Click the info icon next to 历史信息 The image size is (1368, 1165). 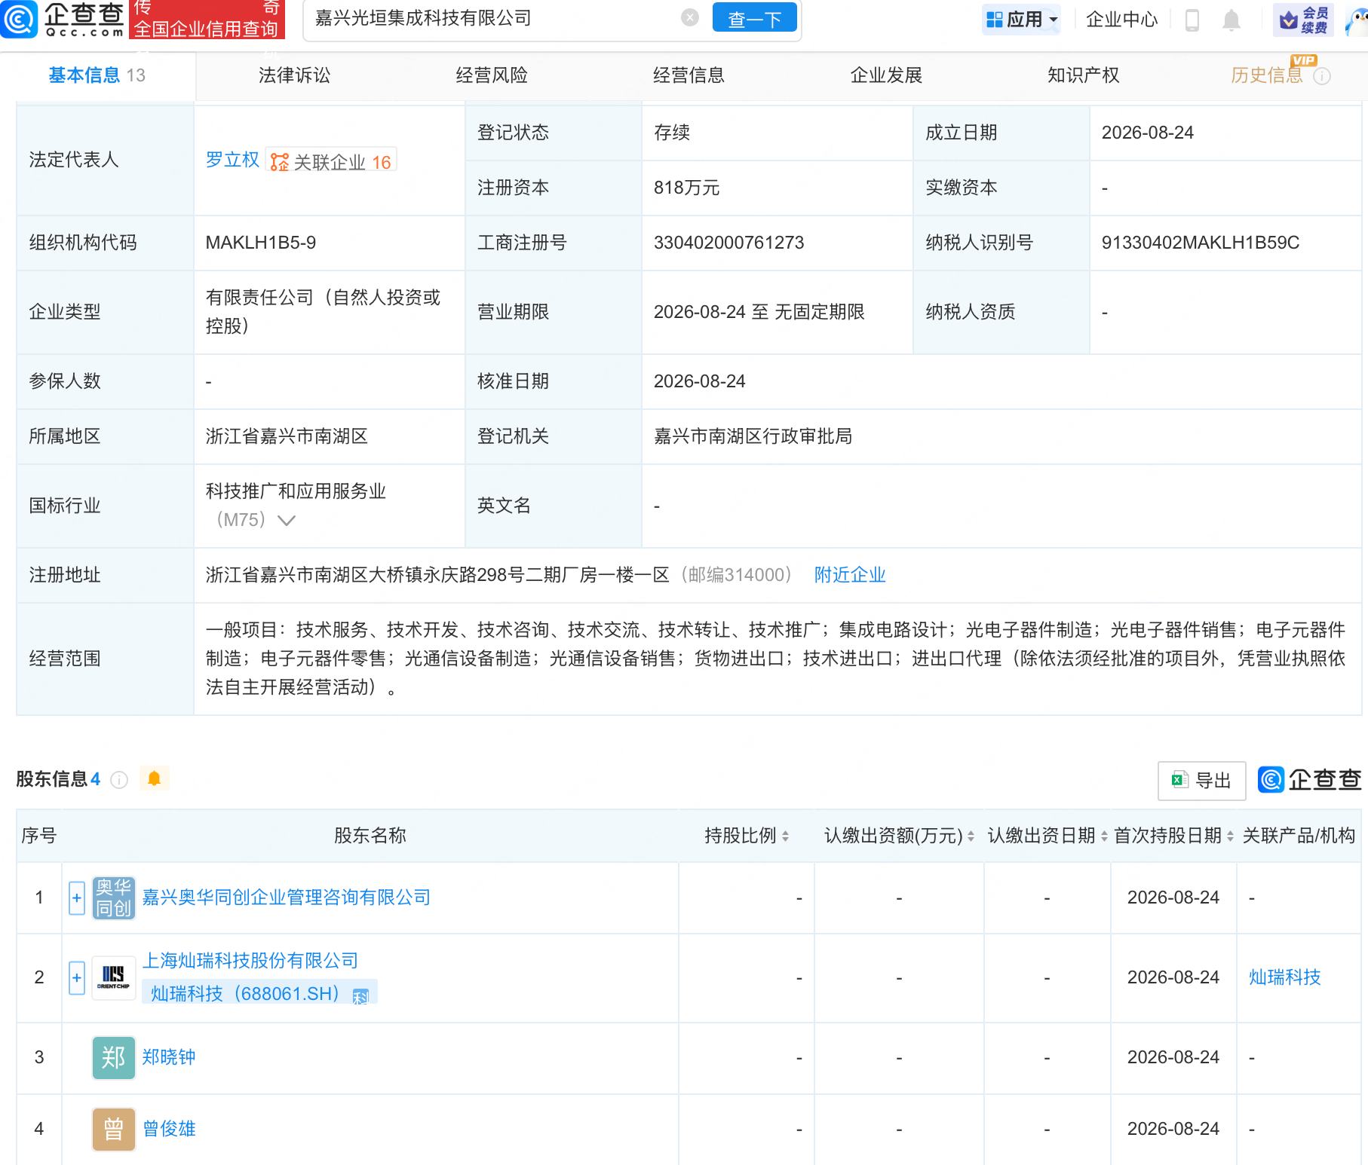coord(1322,76)
